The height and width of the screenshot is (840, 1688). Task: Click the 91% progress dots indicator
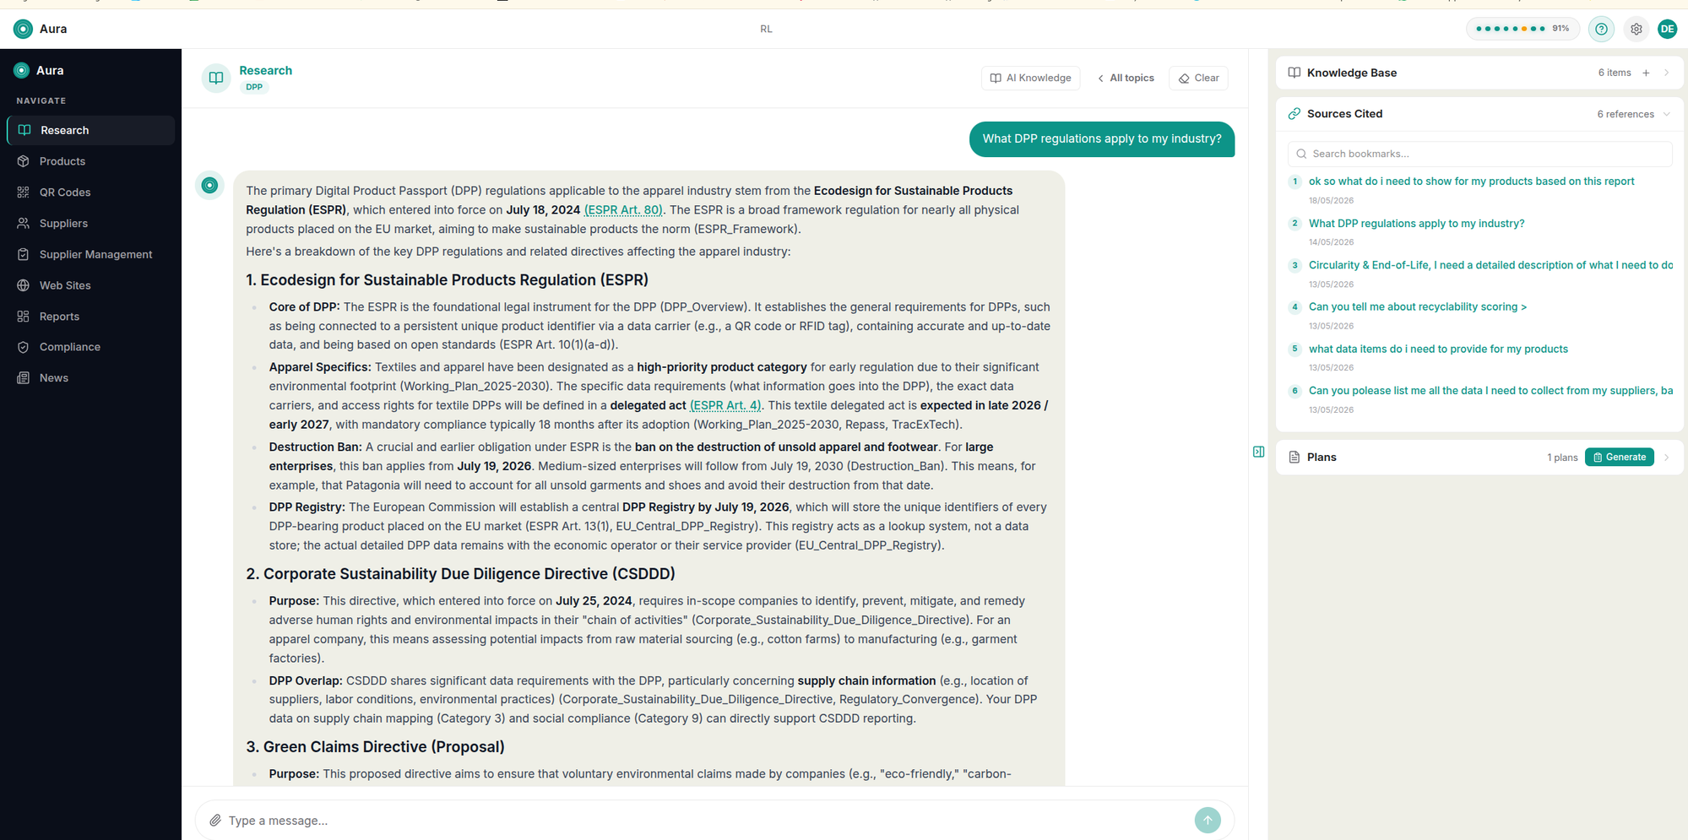pos(1522,29)
